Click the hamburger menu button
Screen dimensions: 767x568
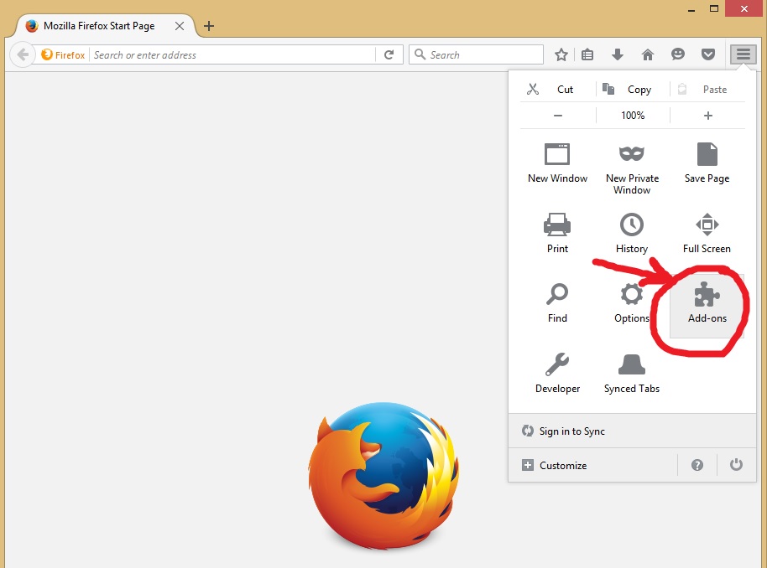(x=744, y=54)
